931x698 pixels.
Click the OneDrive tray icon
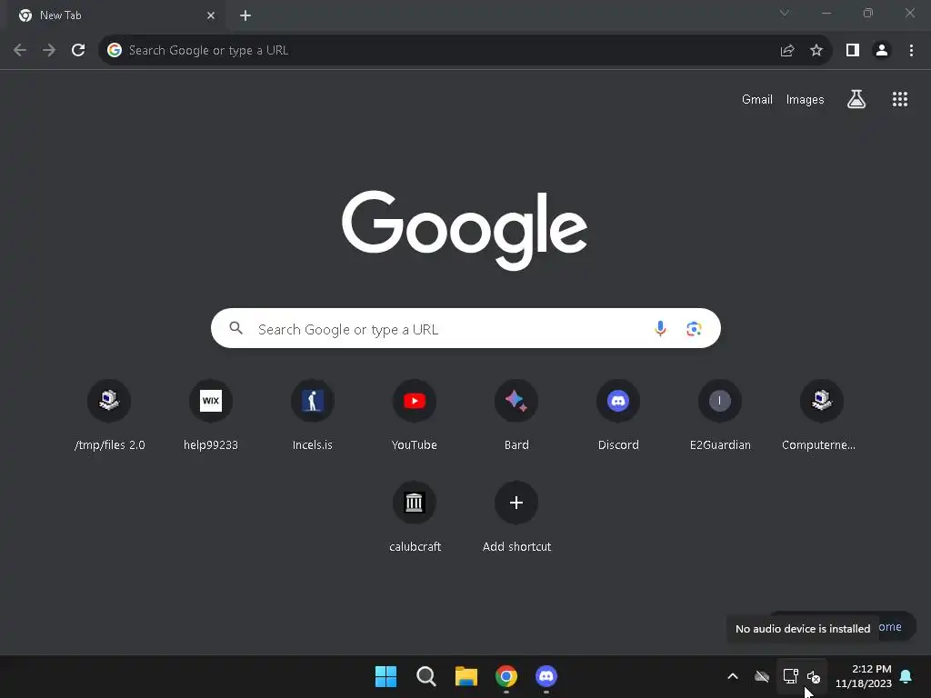point(762,676)
